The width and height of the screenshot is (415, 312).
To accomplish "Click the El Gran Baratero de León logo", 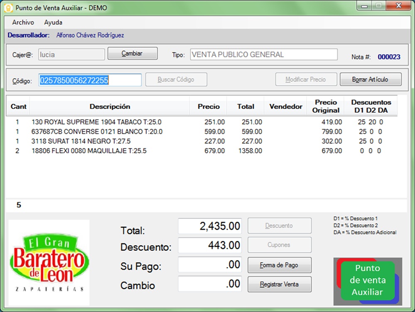I will [49, 262].
